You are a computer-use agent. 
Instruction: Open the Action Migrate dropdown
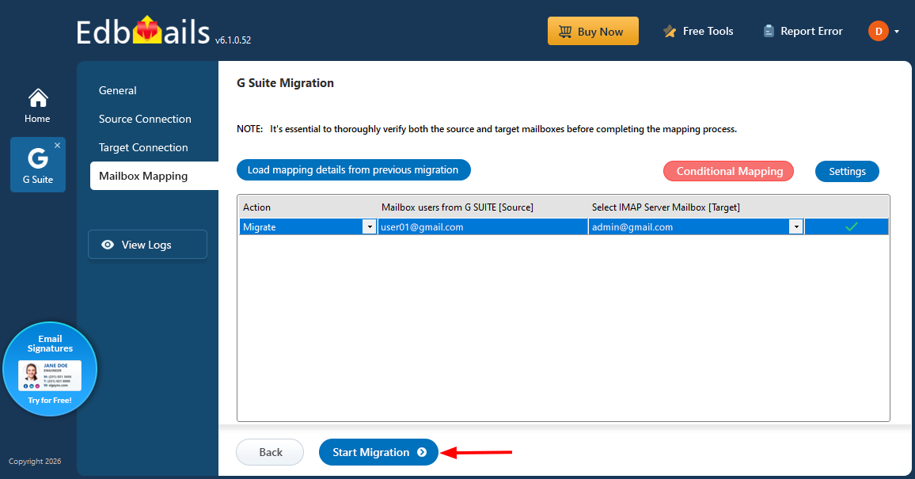(x=369, y=227)
